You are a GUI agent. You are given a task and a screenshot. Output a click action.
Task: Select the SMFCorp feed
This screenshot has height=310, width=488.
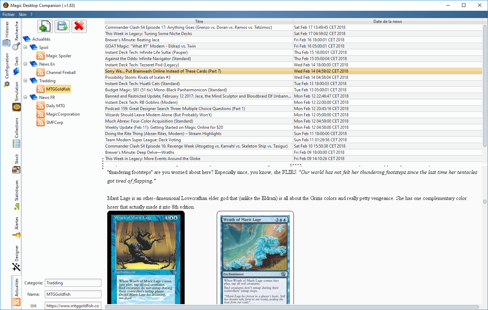pyautogui.click(x=54, y=123)
